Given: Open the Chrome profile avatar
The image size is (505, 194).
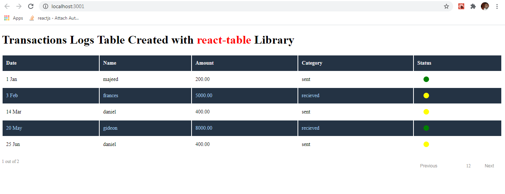Looking at the screenshot, I should pos(485,6).
